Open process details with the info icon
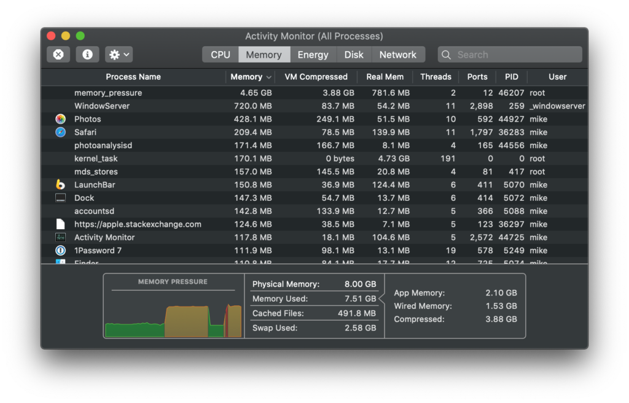Viewport: 629px width, 403px height. click(x=87, y=54)
